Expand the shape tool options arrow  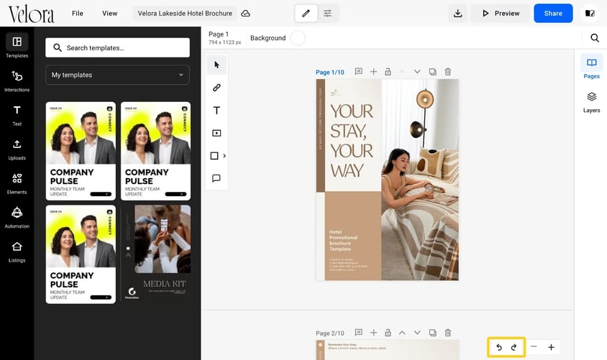[x=224, y=156]
